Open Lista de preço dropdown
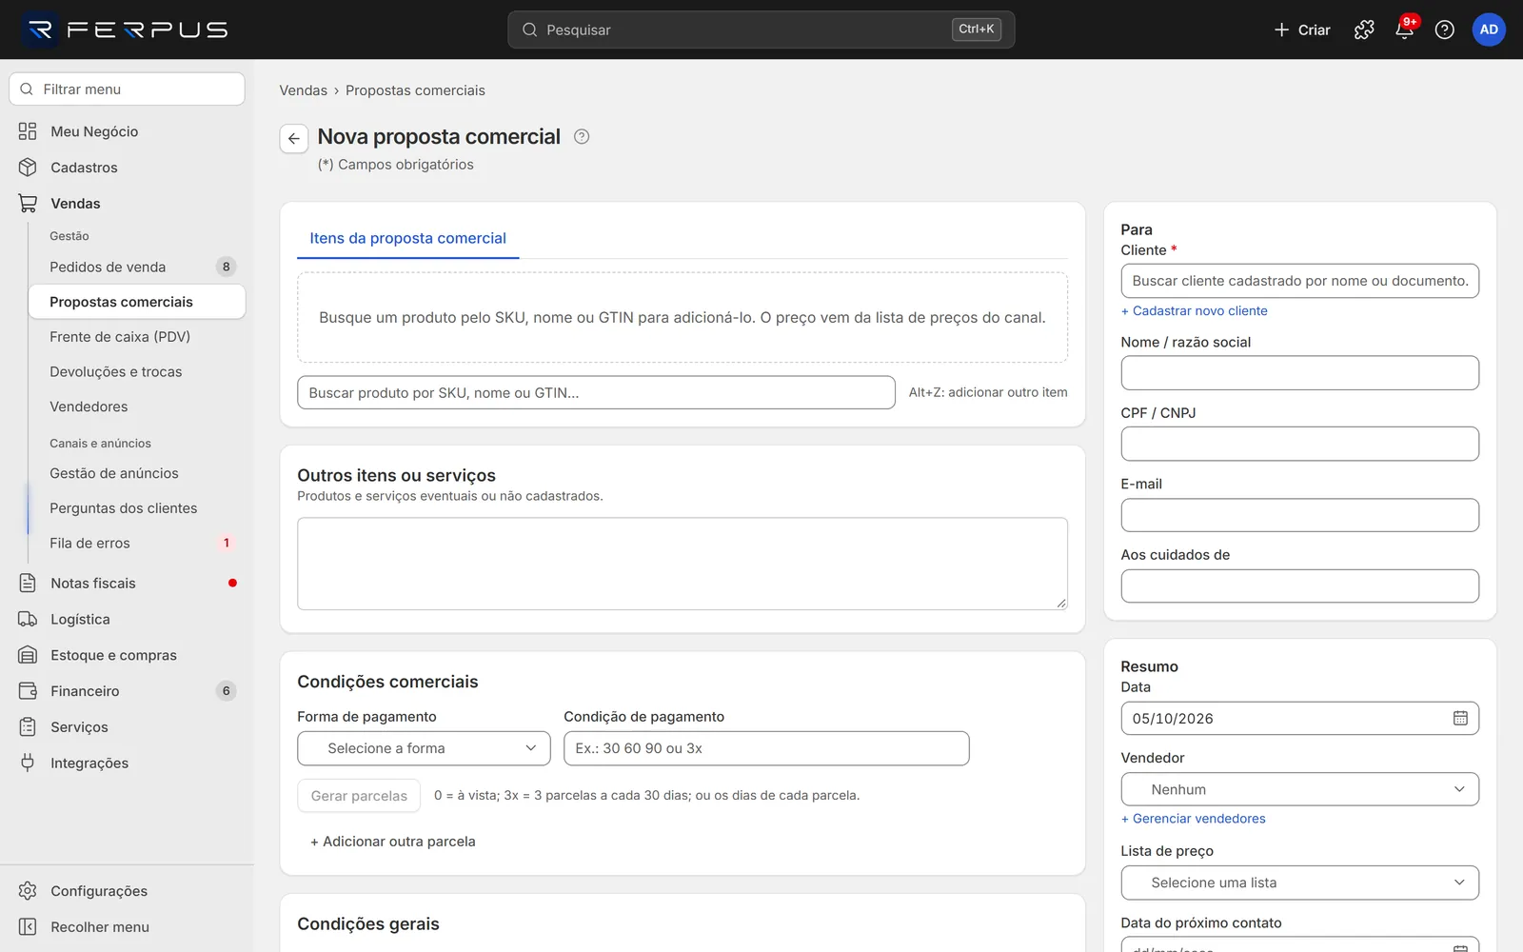 1299,883
